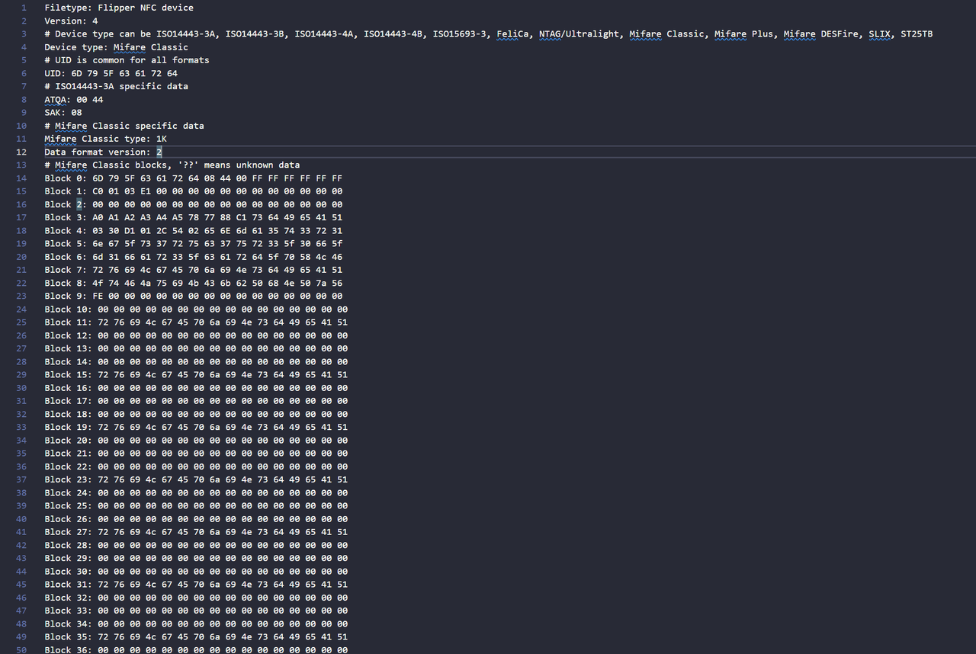976x654 pixels.
Task: Click the 'Filetype: Flipper NFC device' line
Action: 119,8
